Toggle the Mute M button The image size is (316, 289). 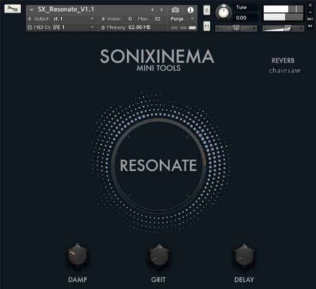206,26
